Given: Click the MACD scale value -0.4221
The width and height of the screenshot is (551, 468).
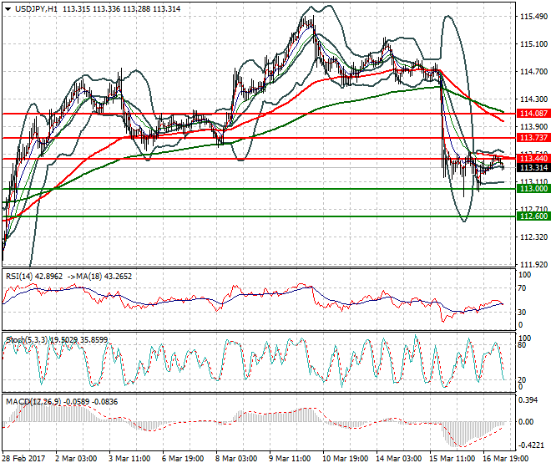Looking at the screenshot, I should tap(531, 445).
